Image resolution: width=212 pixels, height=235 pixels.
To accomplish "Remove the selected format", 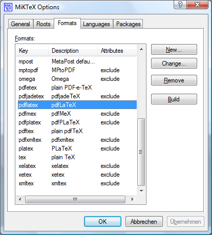I will (174, 80).
